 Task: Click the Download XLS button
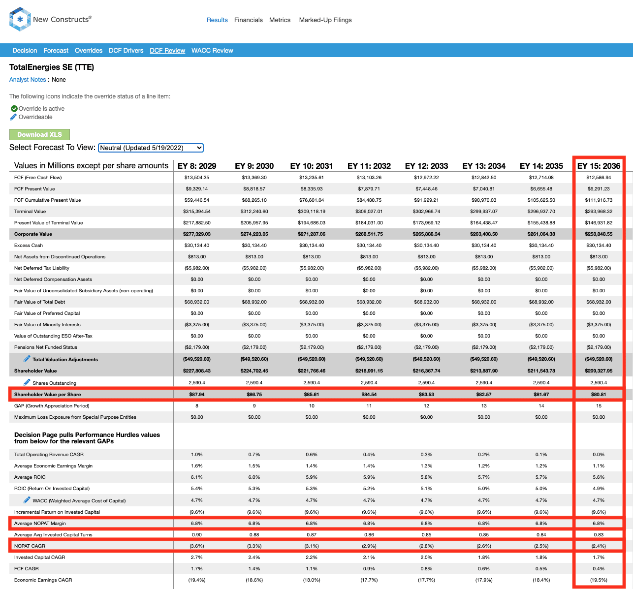pos(39,134)
